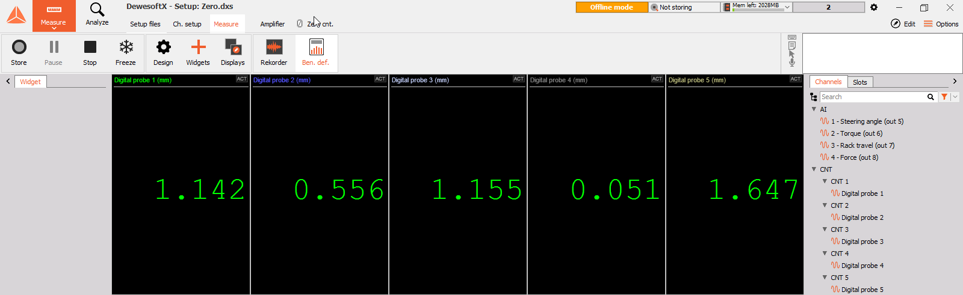Toggle ACT on Digital probe 5 display

[796, 79]
